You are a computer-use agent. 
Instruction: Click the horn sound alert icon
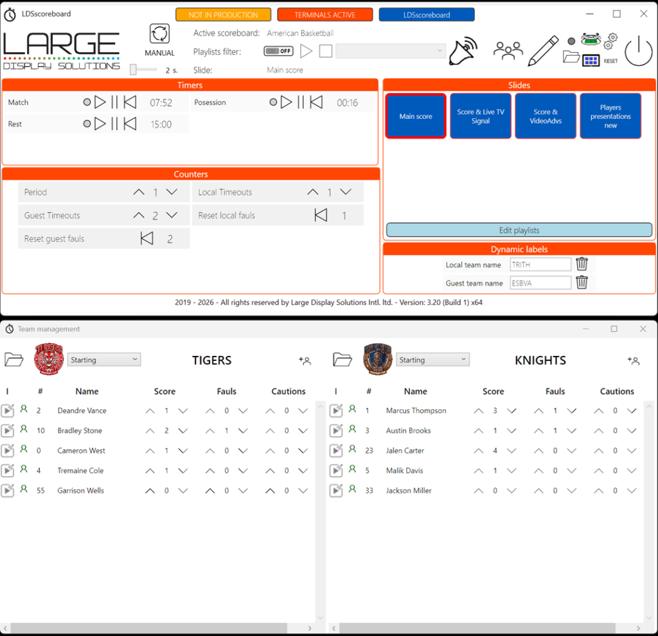[463, 51]
